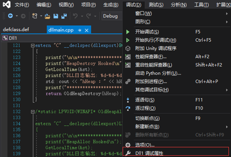Close the 调试(D) menu

(134, 5)
